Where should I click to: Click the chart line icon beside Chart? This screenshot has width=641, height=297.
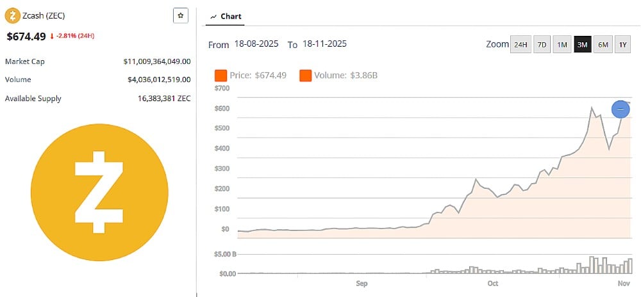click(213, 16)
